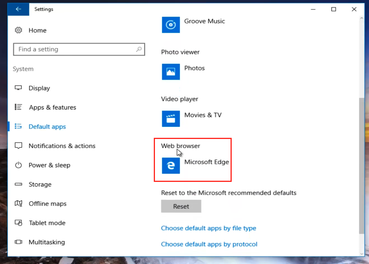Open Storage settings page
Screen dimensions: 369x264
pyautogui.click(x=40, y=184)
